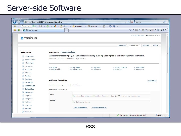Open the GcalOps connector
Viewport: 181px width, 136px height.
[x=28, y=79]
